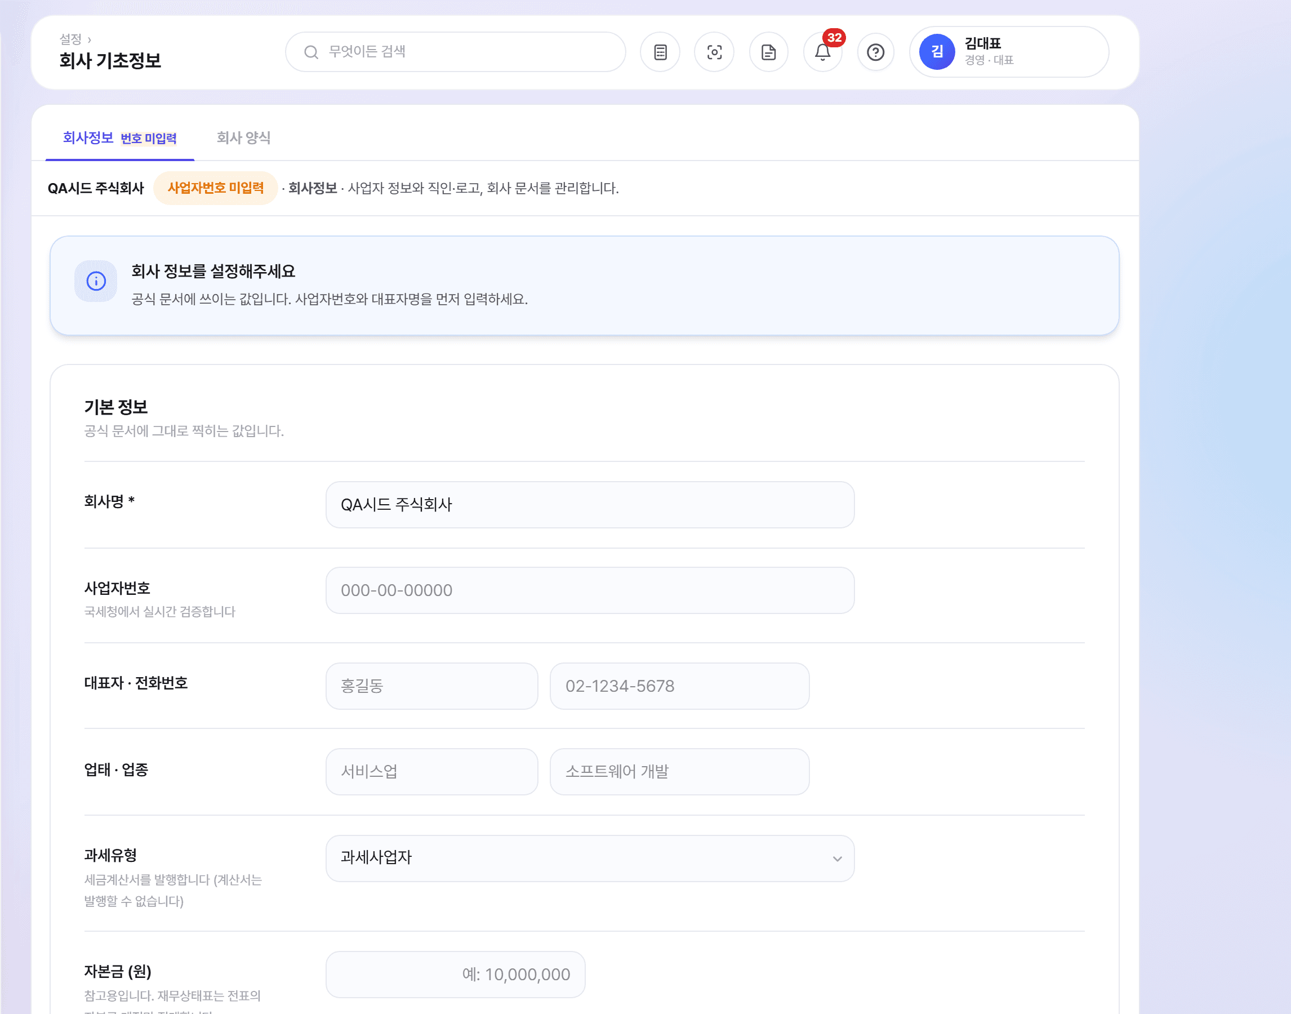Click the 경영 · 대표 role text

[x=989, y=60]
